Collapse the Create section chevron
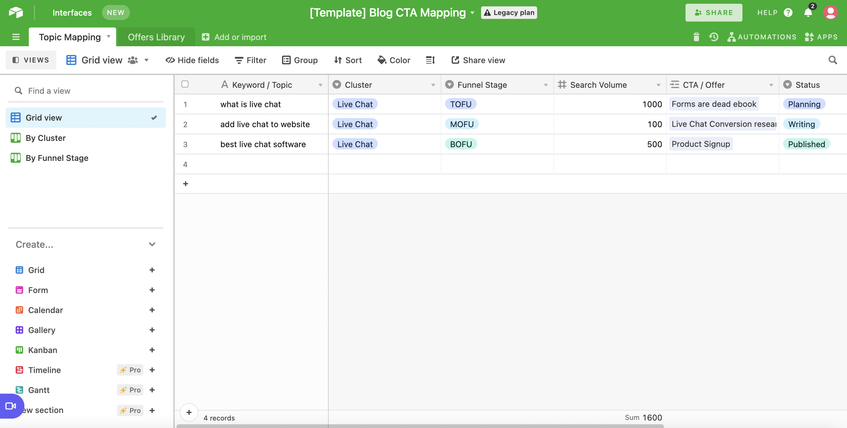Image resolution: width=847 pixels, height=428 pixels. click(x=152, y=244)
